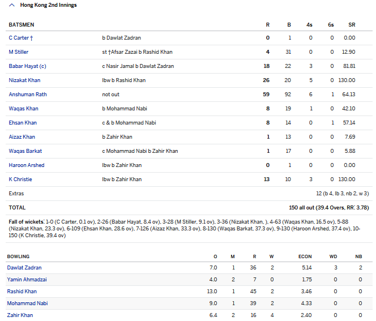Go to Haroon Arshed's player page
This screenshot has height=321, width=376.
click(27, 165)
